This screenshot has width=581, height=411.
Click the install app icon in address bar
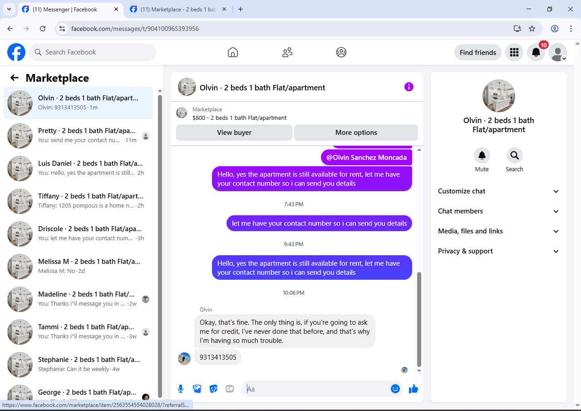pyautogui.click(x=517, y=29)
